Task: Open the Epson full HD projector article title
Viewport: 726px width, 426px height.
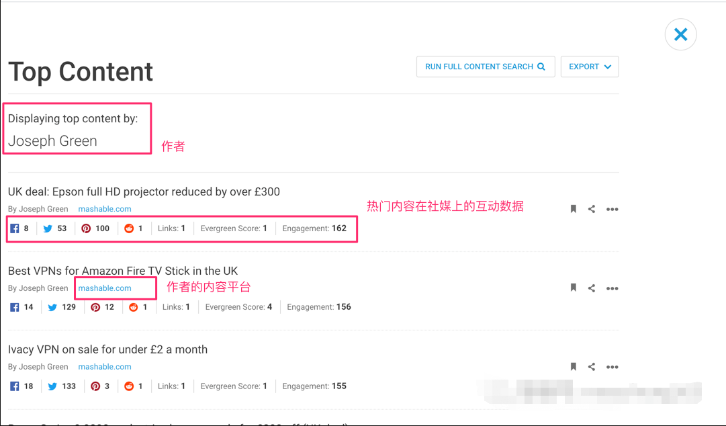Action: coord(144,191)
